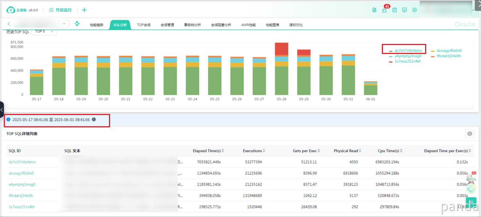Open the dashboard monitor screen icon

(404, 10)
